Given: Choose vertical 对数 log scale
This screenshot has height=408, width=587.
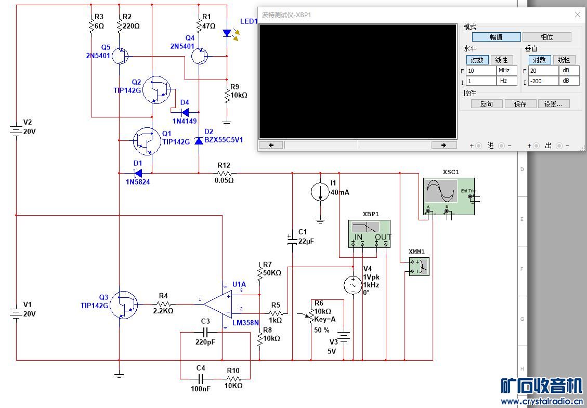Looking at the screenshot, I should (540, 60).
